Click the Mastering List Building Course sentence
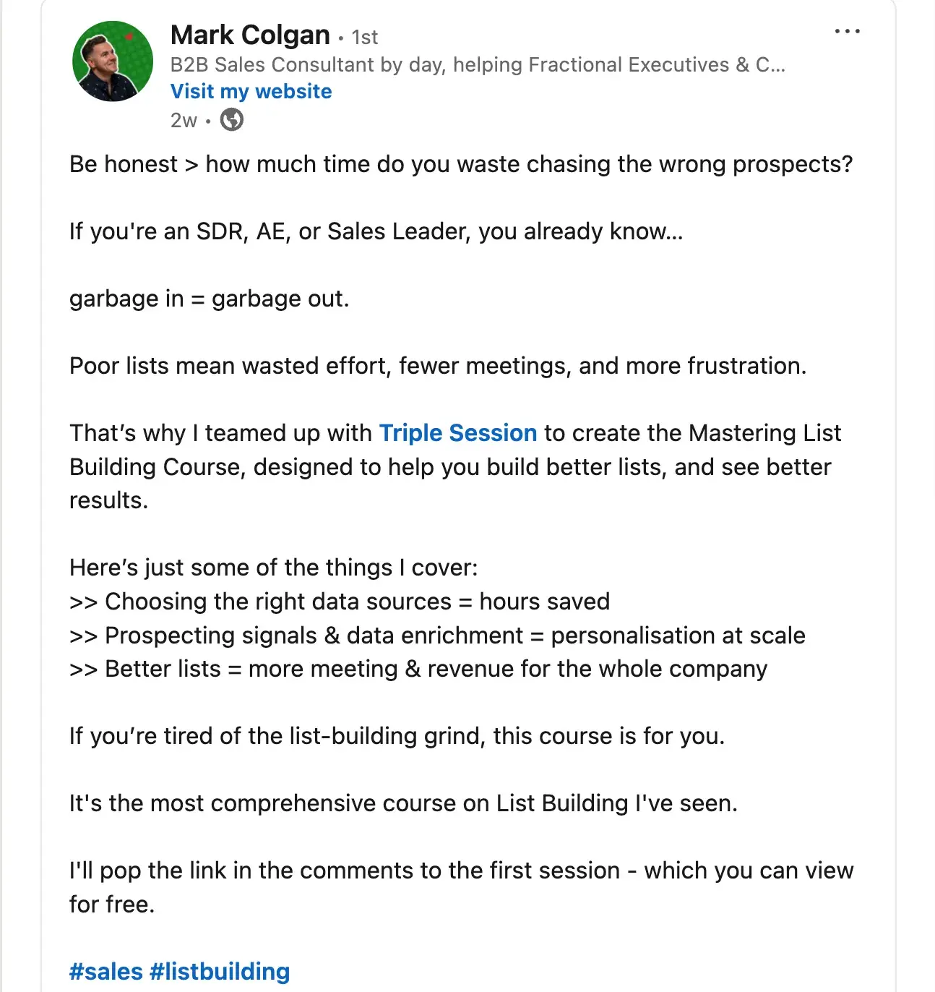The image size is (935, 992). 454,466
